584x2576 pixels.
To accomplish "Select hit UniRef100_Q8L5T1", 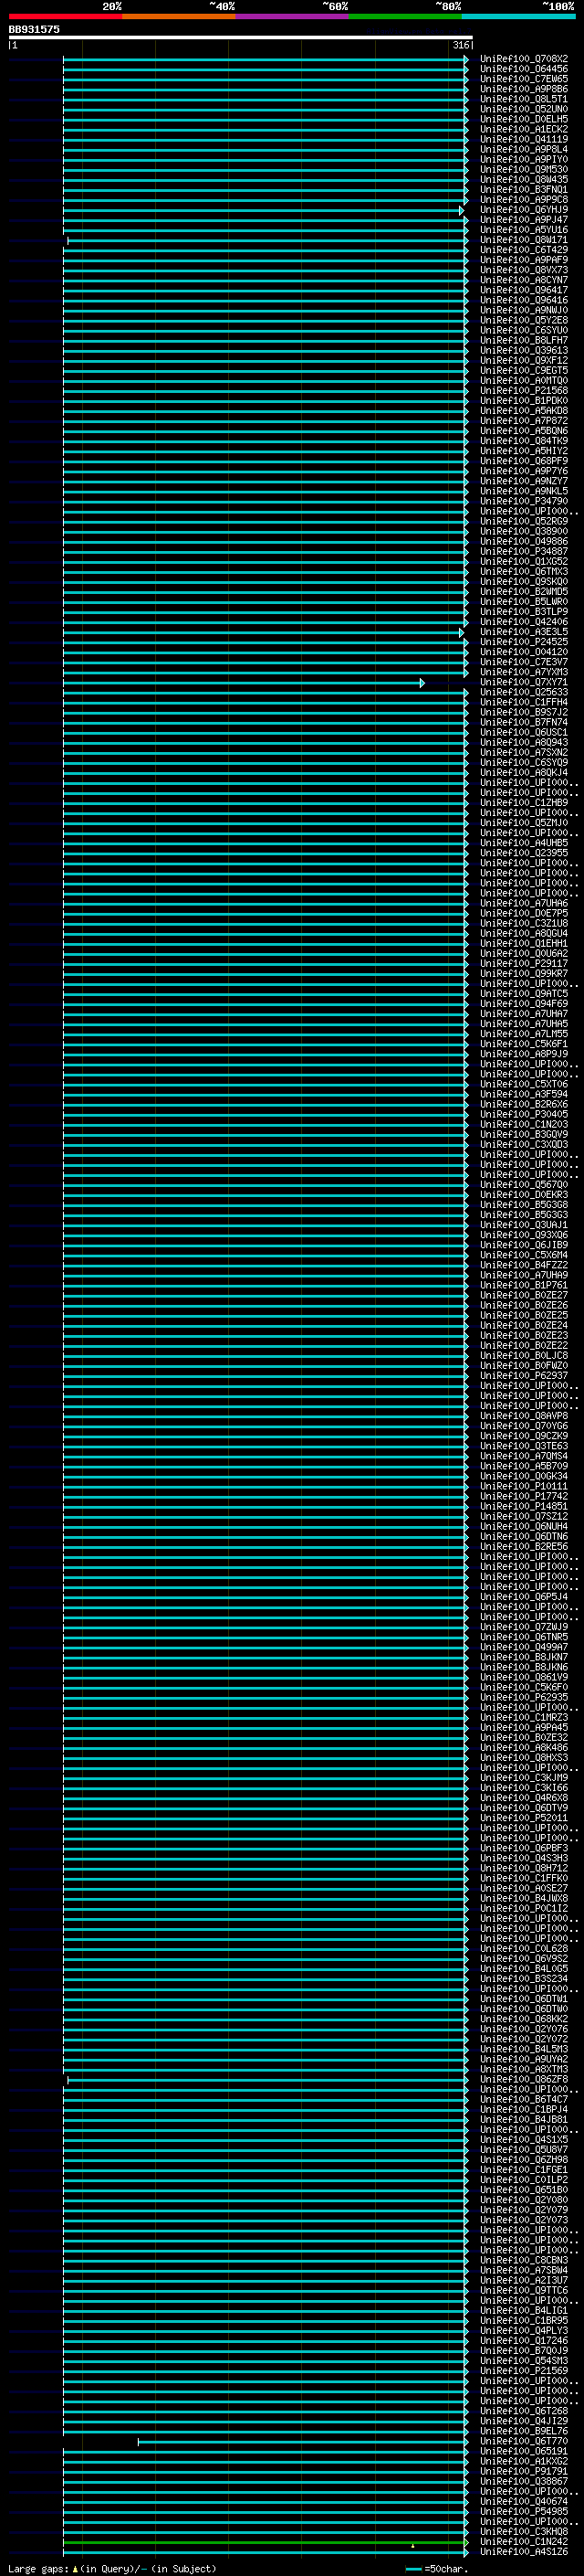I will click(524, 99).
